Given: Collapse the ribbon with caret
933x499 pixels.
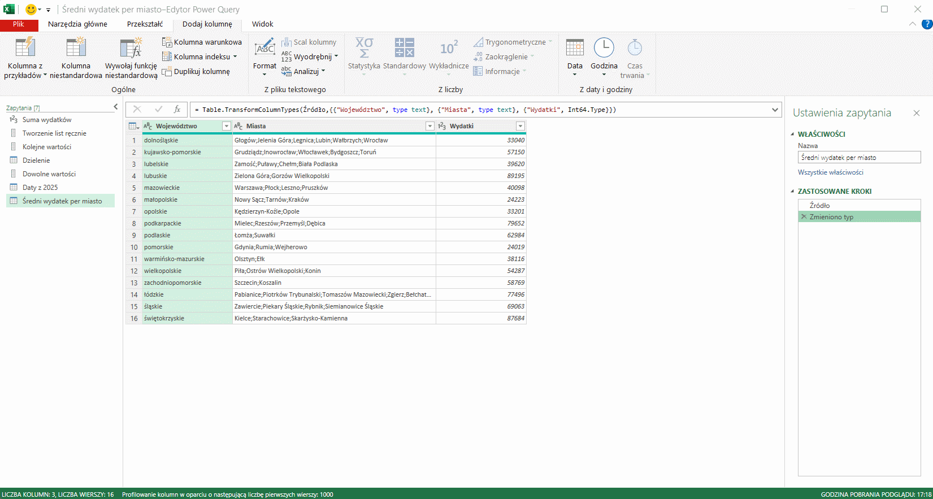Looking at the screenshot, I should tap(912, 24).
